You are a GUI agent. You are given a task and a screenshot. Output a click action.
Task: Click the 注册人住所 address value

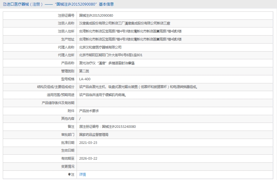pyautogui.click(x=130, y=31)
